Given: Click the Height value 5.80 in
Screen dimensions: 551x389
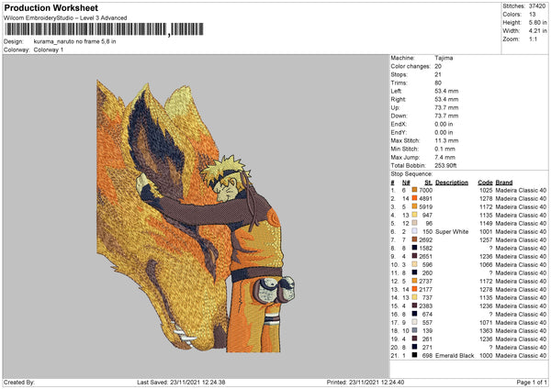Looking at the screenshot, I should coord(537,22).
